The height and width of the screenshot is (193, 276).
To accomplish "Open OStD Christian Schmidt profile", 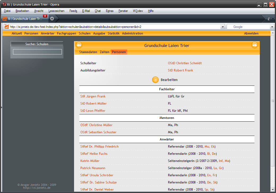I will point(185,63).
